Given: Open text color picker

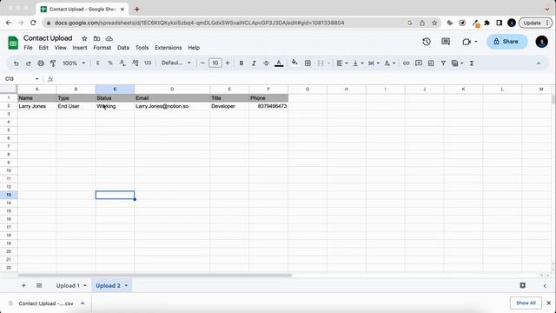Looking at the screenshot, I should tap(279, 63).
